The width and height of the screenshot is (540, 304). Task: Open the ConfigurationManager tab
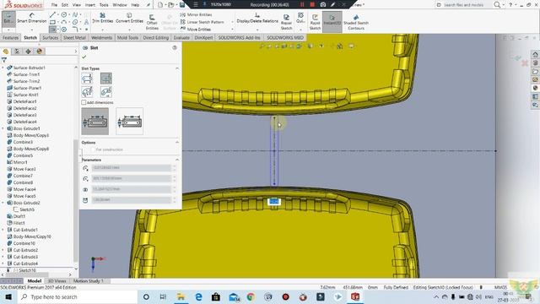pyautogui.click(x=28, y=52)
